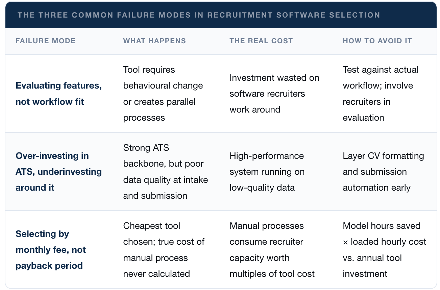Click 'Over-investing in ATS, underinvesting around it' label
The height and width of the screenshot is (290, 440).
click(58, 172)
